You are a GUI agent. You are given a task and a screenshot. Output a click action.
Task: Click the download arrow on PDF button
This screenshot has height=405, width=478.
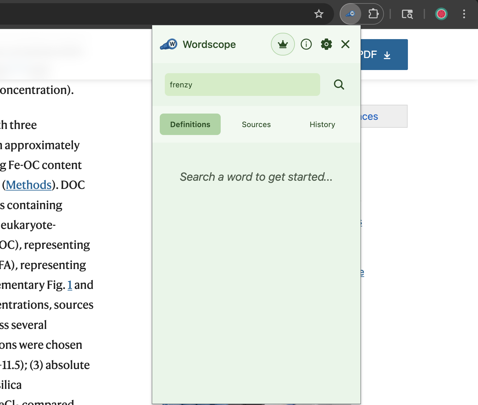tap(387, 55)
